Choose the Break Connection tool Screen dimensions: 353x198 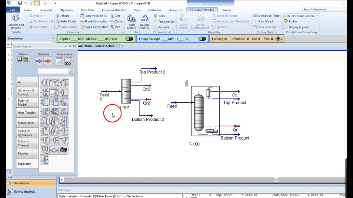pos(94,21)
